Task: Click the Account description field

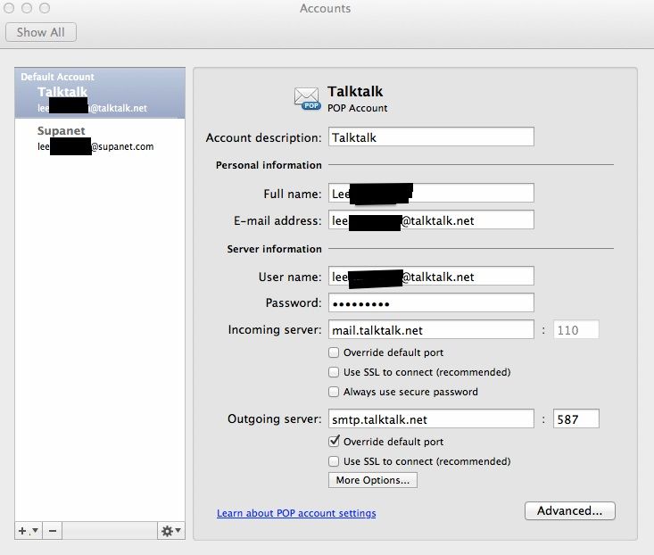Action: click(x=431, y=137)
